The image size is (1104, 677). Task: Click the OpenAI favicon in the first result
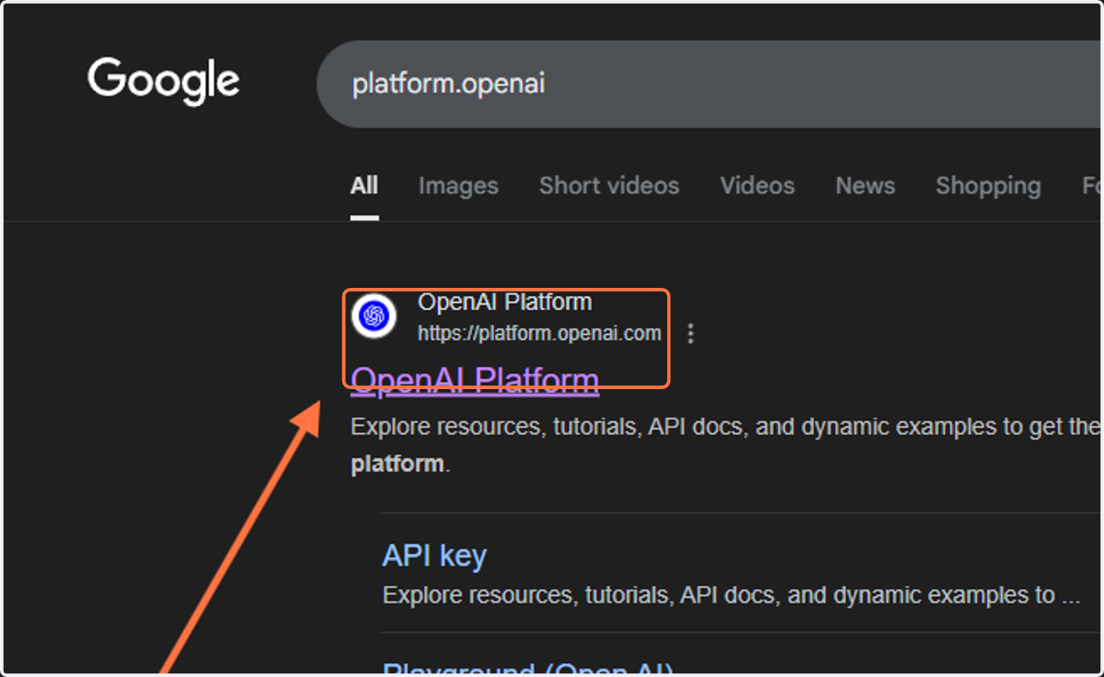[374, 316]
